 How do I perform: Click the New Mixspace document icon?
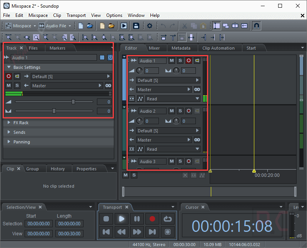(x=81, y=26)
